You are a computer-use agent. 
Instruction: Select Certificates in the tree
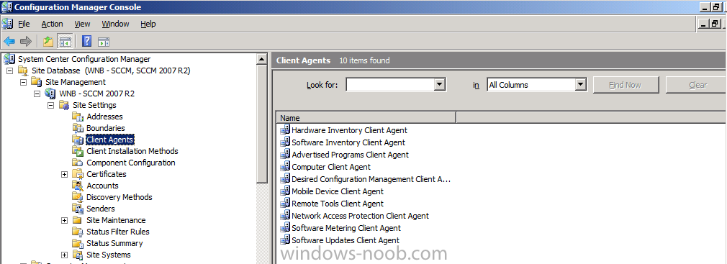(x=107, y=174)
